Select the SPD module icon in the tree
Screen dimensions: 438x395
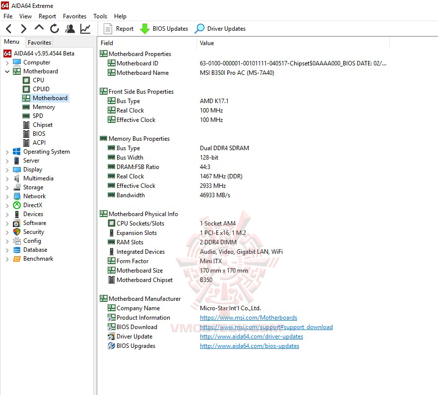tap(26, 116)
